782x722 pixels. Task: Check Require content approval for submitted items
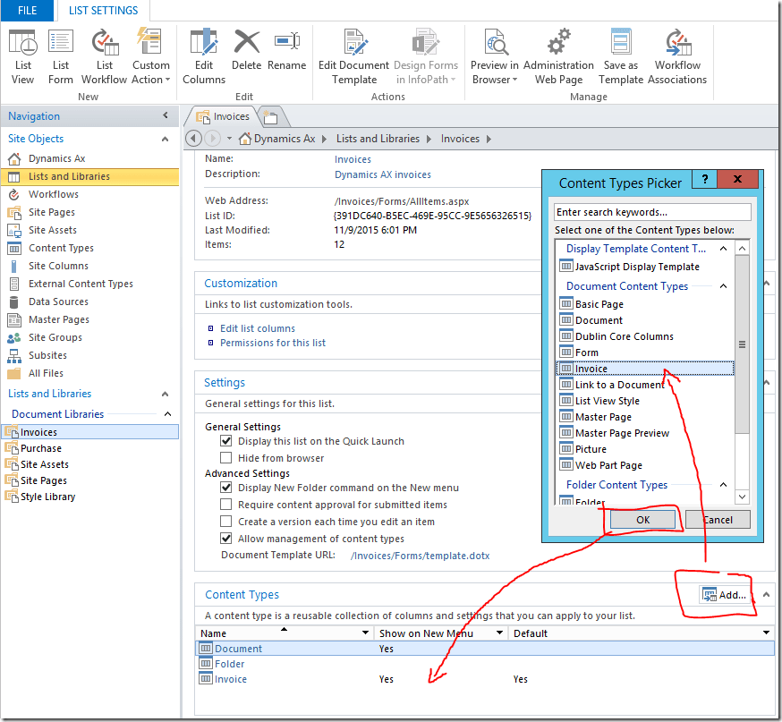click(226, 504)
